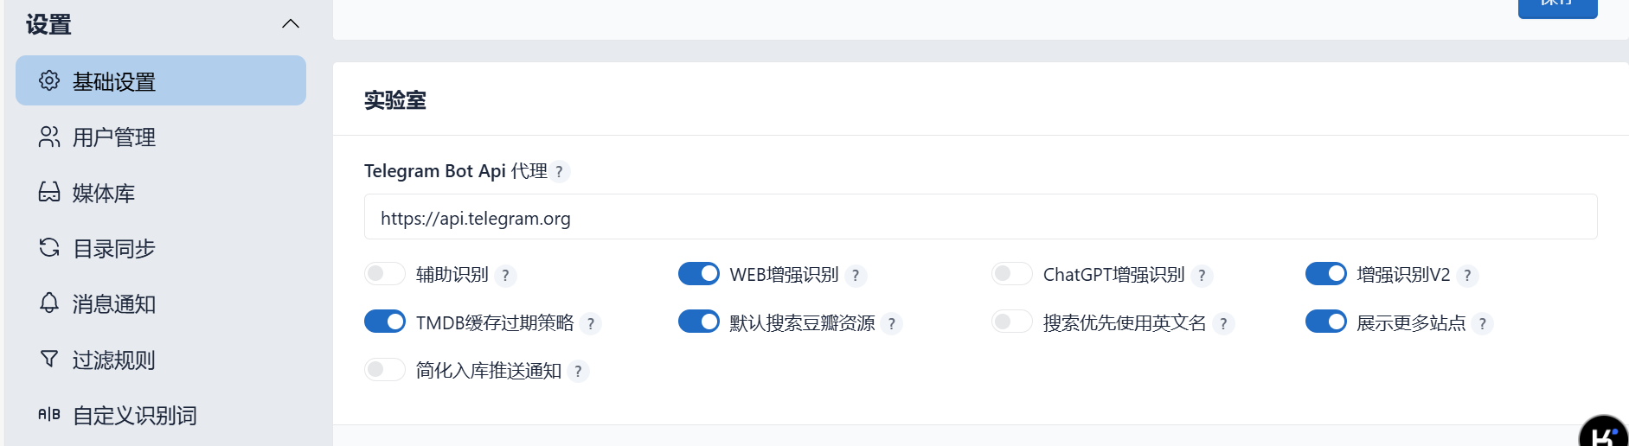Image resolution: width=1629 pixels, height=446 pixels.
Task: Click the sync icon beside 目录同步
Action: coord(49,248)
